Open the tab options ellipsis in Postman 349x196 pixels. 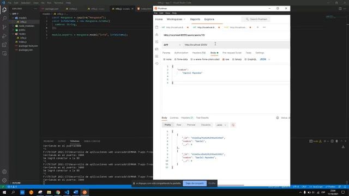click(264, 27)
